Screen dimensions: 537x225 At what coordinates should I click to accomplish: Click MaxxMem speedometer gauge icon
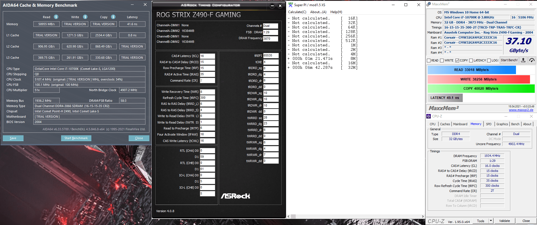(x=532, y=60)
